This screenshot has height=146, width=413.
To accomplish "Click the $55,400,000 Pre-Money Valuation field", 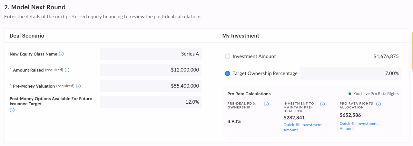I will pos(151,86).
